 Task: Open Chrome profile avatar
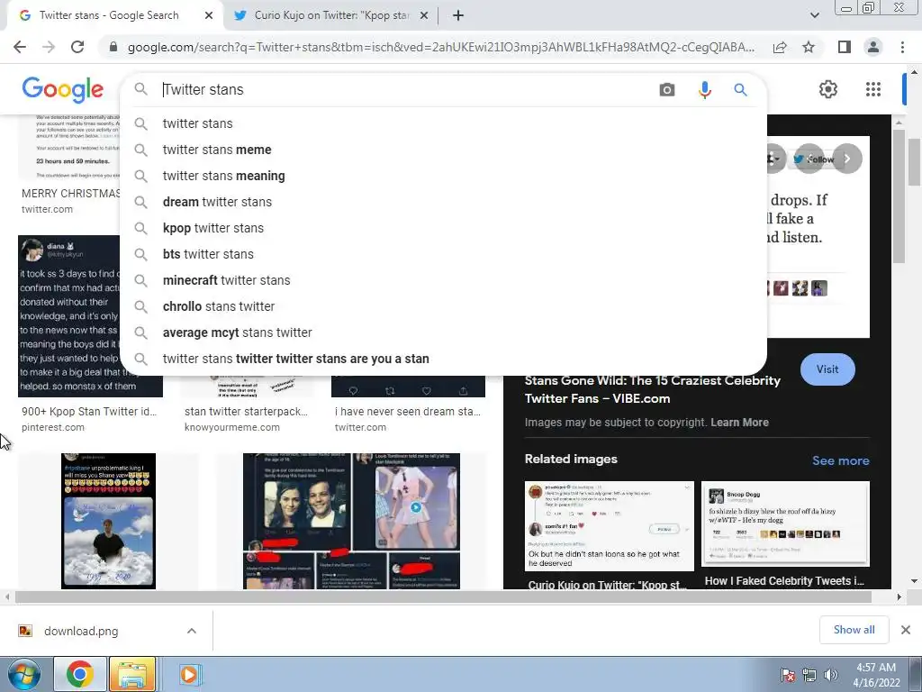pos(873,47)
